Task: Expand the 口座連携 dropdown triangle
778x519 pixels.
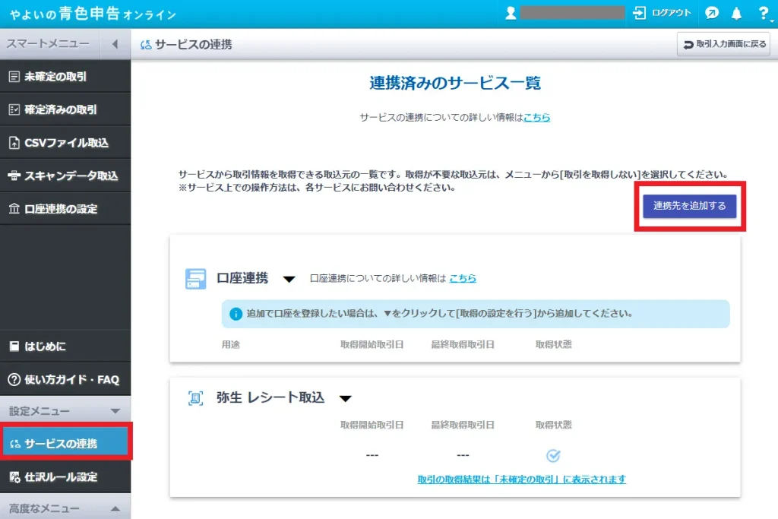Action: tap(289, 279)
